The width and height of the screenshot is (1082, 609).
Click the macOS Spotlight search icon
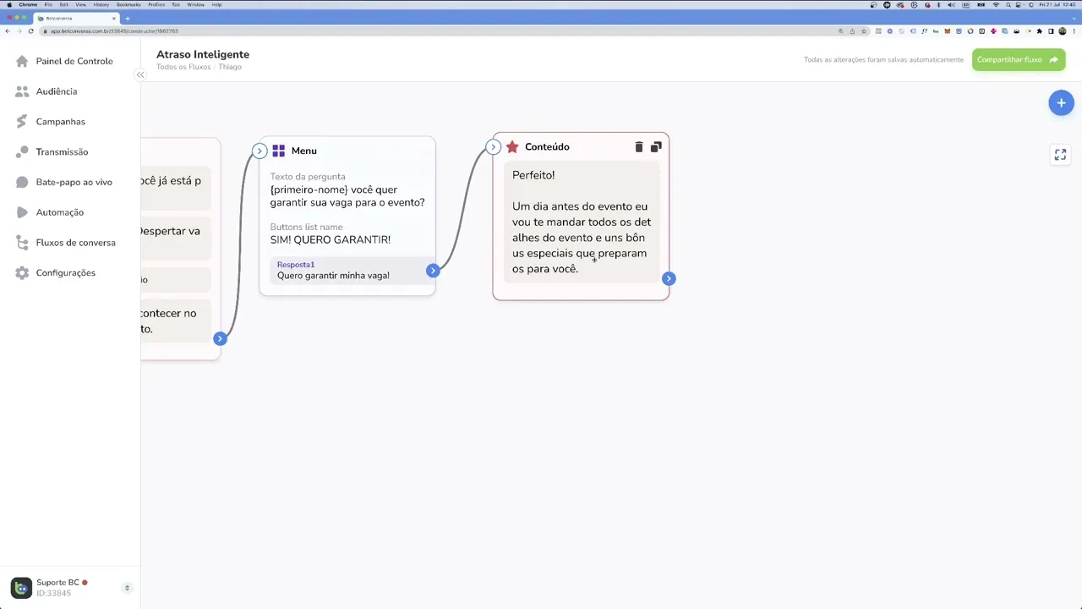1008,4
